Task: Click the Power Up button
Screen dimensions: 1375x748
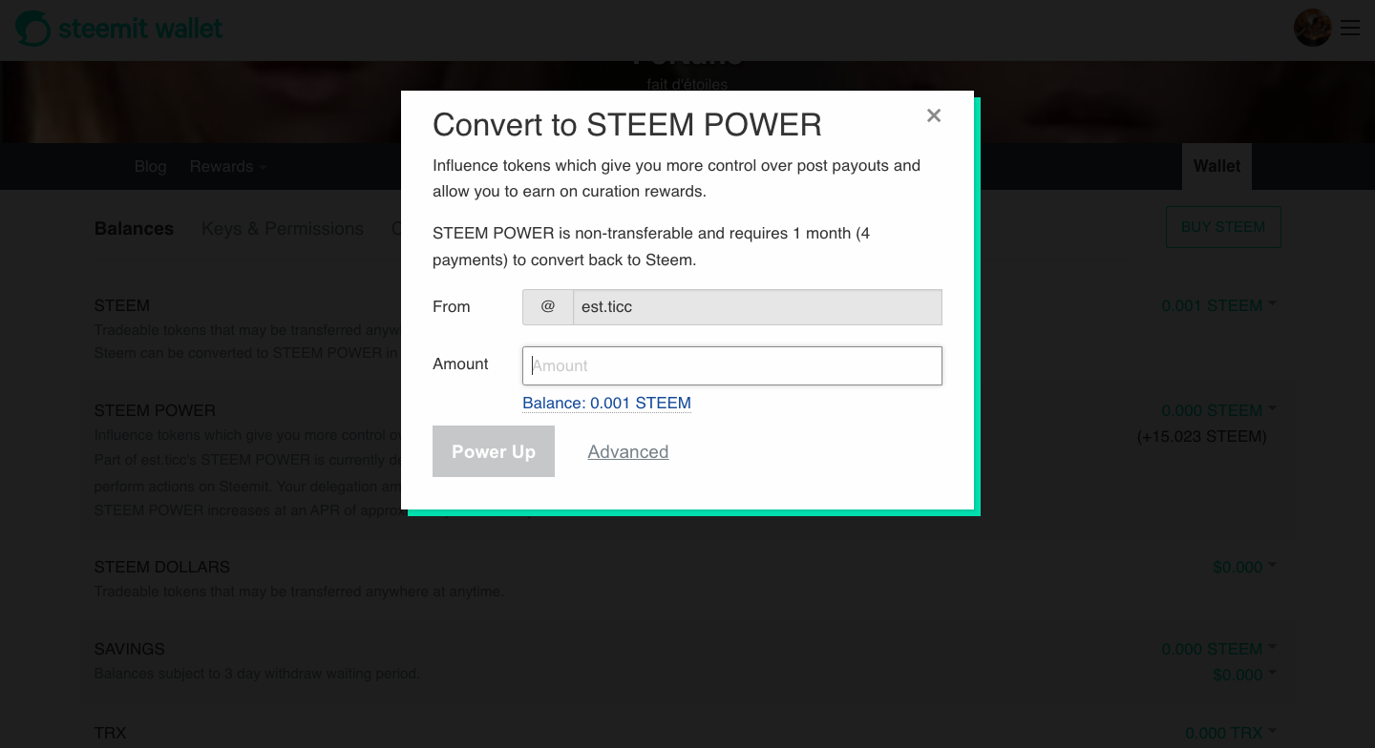Action: (494, 451)
